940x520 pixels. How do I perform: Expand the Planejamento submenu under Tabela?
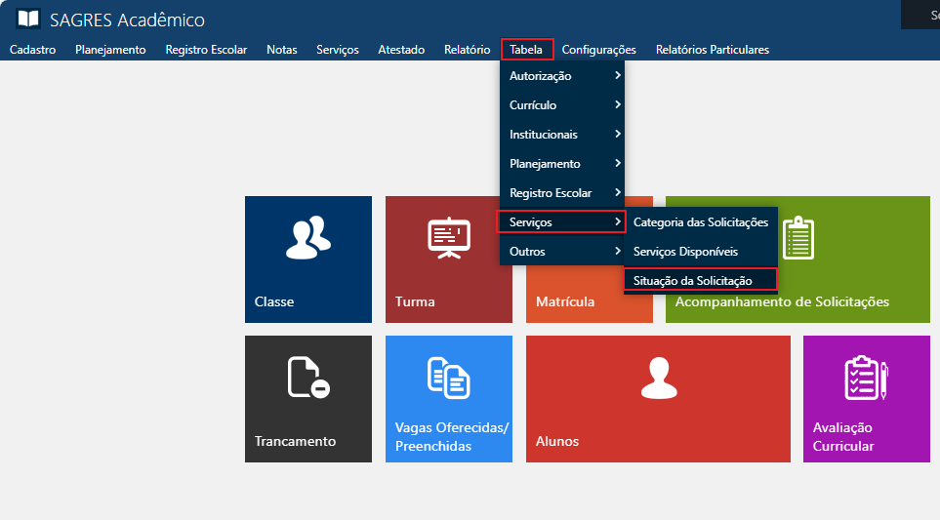tap(561, 164)
